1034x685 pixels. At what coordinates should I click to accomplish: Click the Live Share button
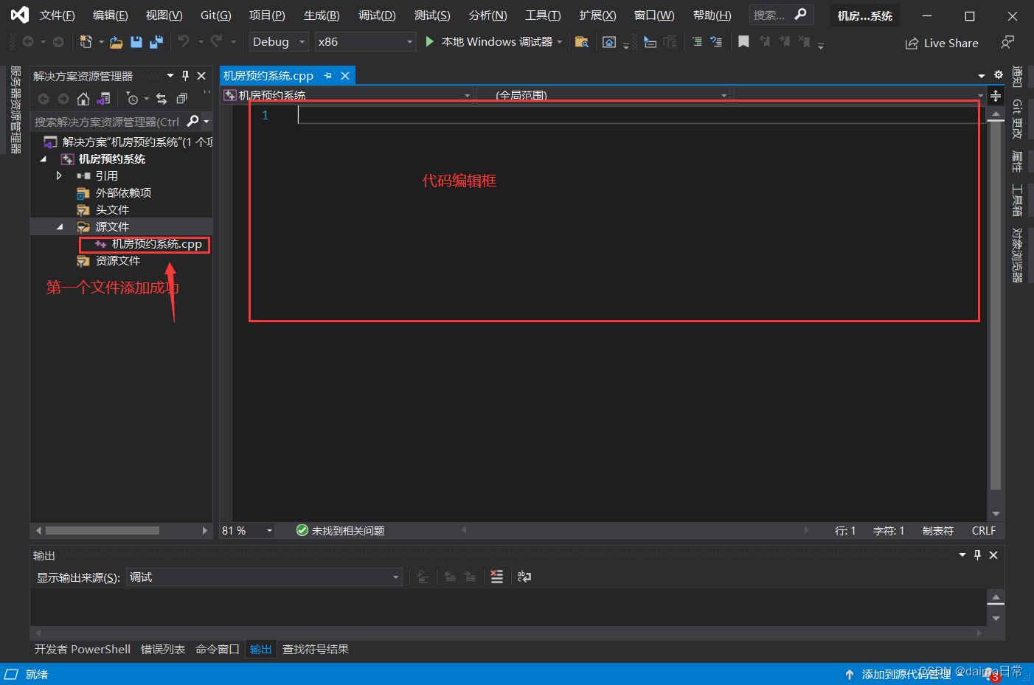[942, 43]
